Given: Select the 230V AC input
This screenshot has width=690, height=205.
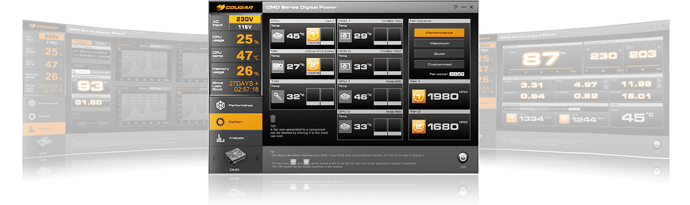Looking at the screenshot, I should point(245,19).
